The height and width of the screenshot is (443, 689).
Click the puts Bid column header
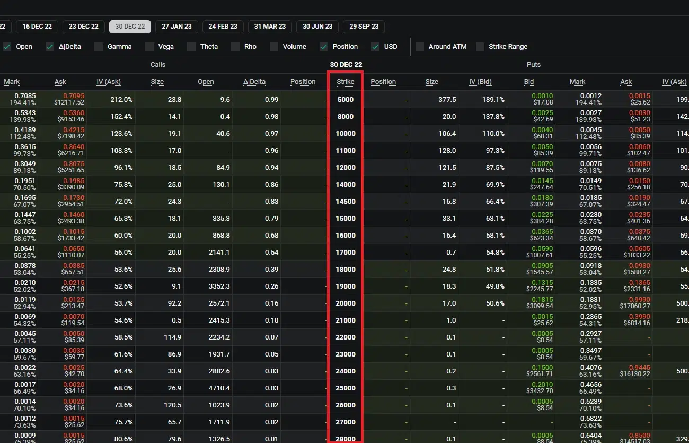(x=529, y=82)
